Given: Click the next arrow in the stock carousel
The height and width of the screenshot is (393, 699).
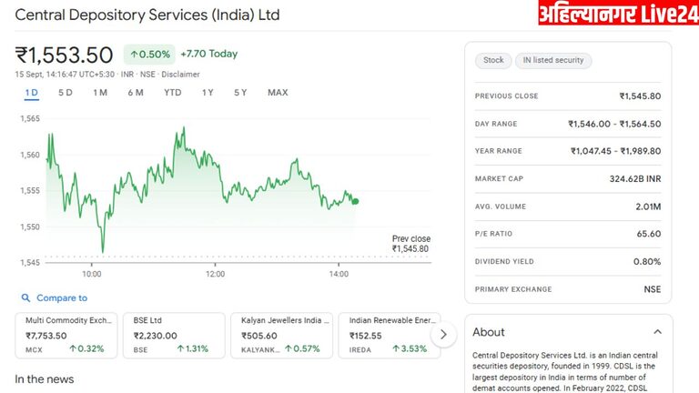Looking at the screenshot, I should click(x=443, y=335).
